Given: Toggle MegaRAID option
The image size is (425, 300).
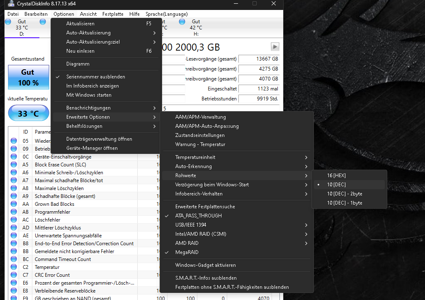Looking at the screenshot, I should coord(238,252).
